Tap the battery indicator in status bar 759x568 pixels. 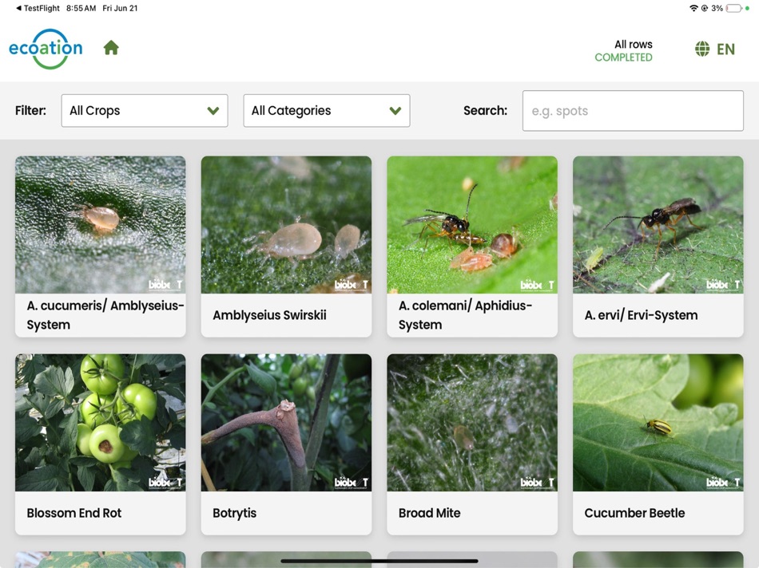733,8
